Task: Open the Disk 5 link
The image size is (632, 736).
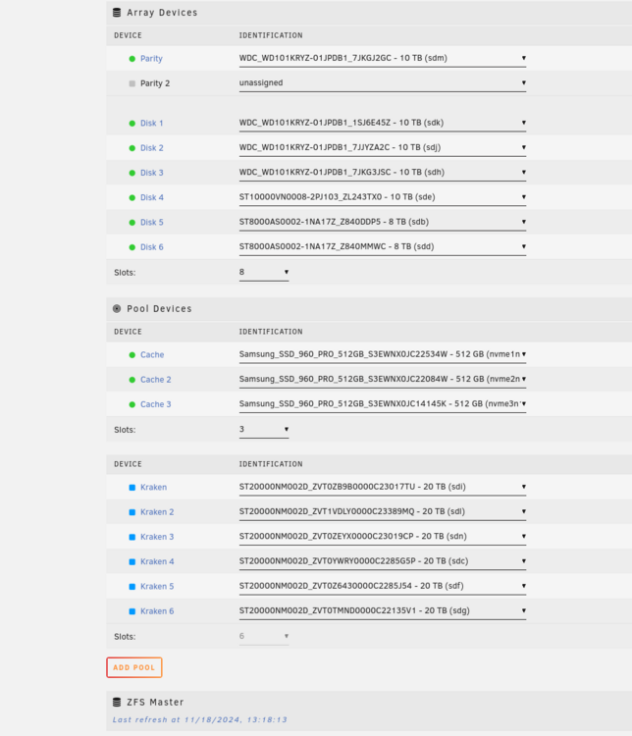Action: click(x=152, y=223)
